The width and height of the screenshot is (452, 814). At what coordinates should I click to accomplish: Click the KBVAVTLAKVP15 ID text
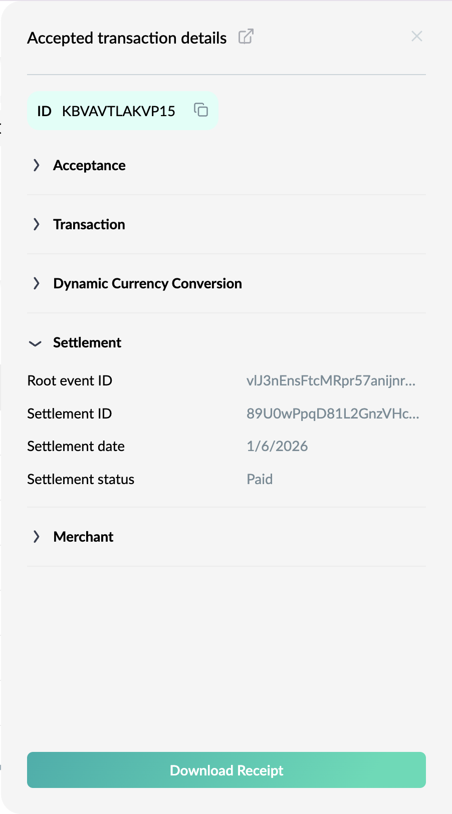pos(119,111)
